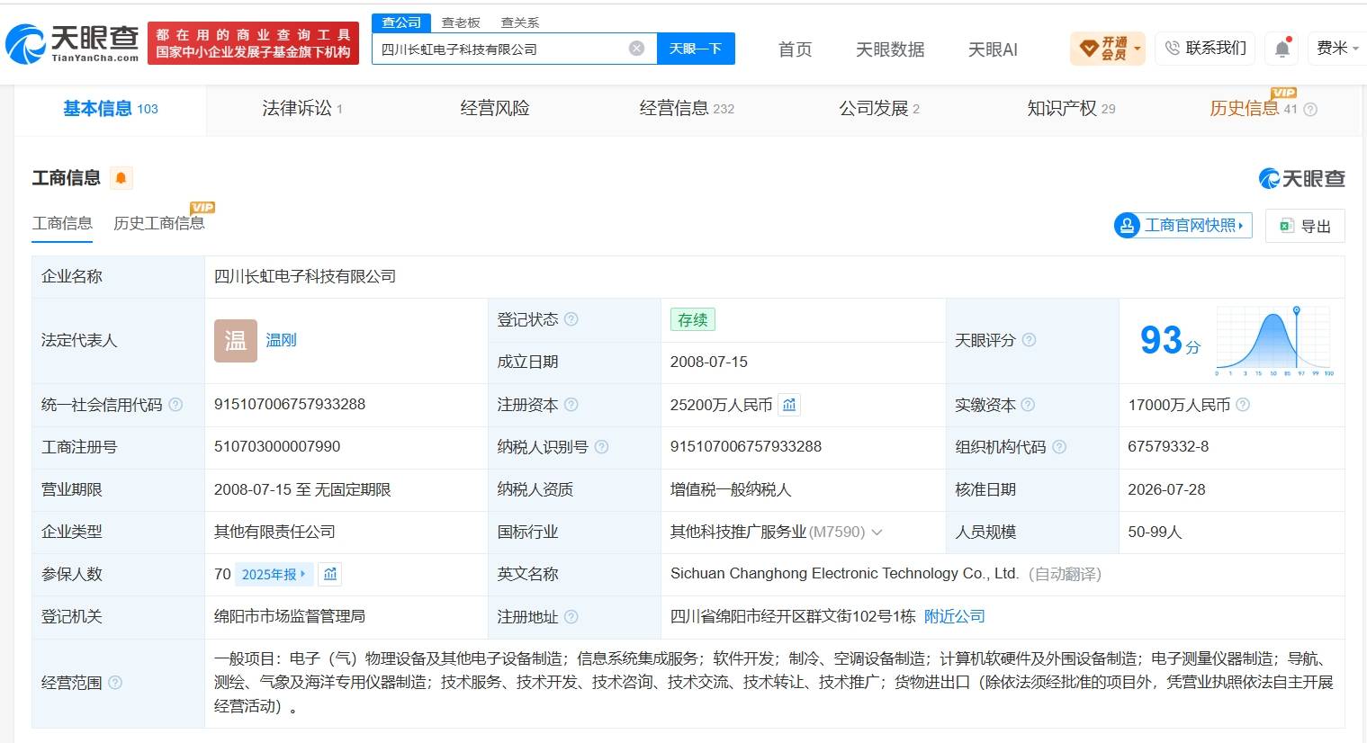Select organization code 67579332-8
1367x743 pixels.
1168,447
